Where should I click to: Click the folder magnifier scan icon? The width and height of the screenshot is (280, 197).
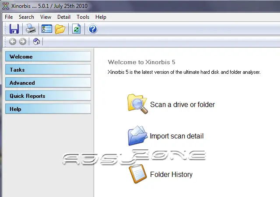[x=137, y=104]
